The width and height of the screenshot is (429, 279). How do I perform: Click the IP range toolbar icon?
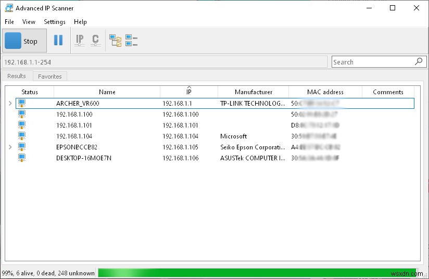click(x=80, y=40)
